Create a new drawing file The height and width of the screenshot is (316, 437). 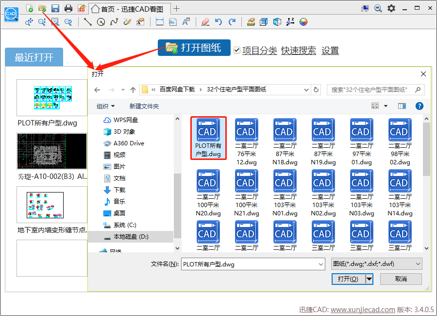click(30, 9)
